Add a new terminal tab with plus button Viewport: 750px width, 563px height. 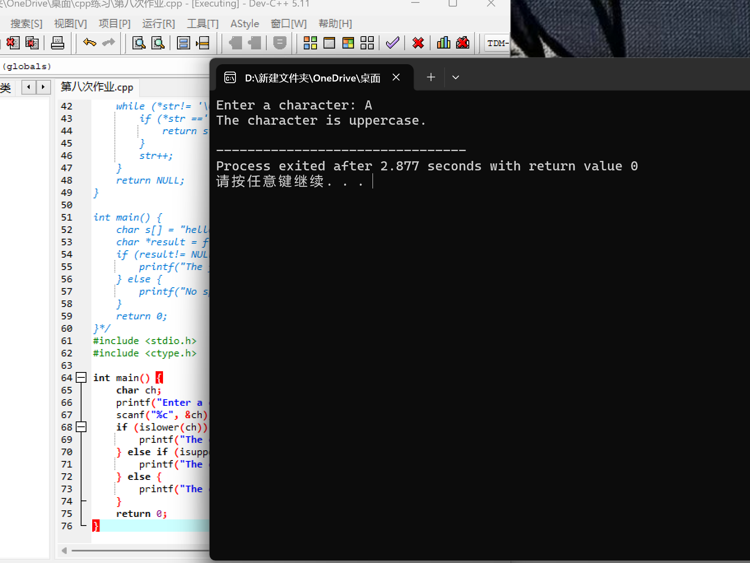point(431,77)
